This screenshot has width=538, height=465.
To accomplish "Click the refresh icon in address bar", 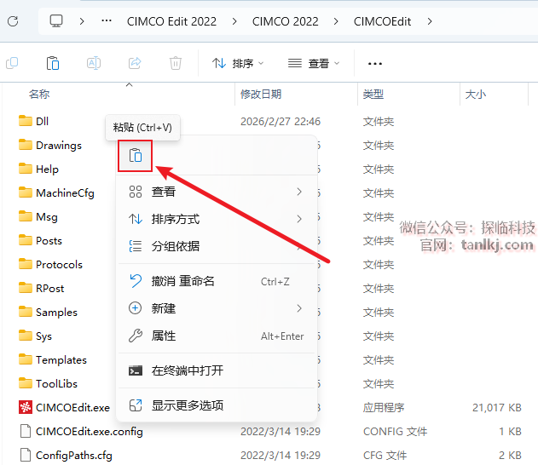I will 13,21.
